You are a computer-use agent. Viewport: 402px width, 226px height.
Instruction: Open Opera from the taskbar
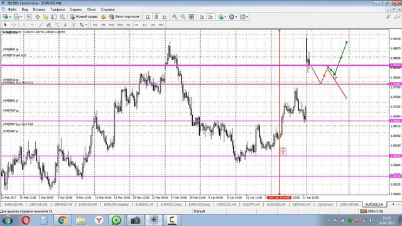(26, 220)
